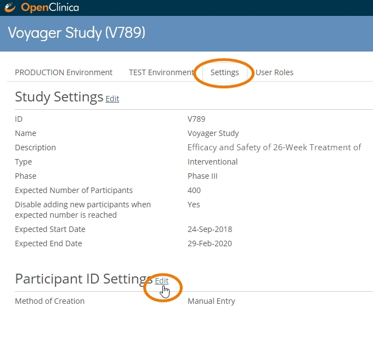Viewport: 373px width, 340px height.
Task: Click the Expected End Date label
Action: tap(48, 243)
